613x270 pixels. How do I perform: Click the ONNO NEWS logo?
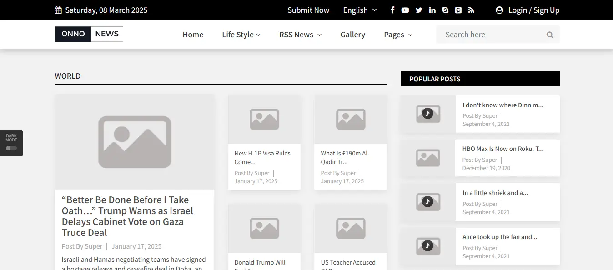pos(89,34)
